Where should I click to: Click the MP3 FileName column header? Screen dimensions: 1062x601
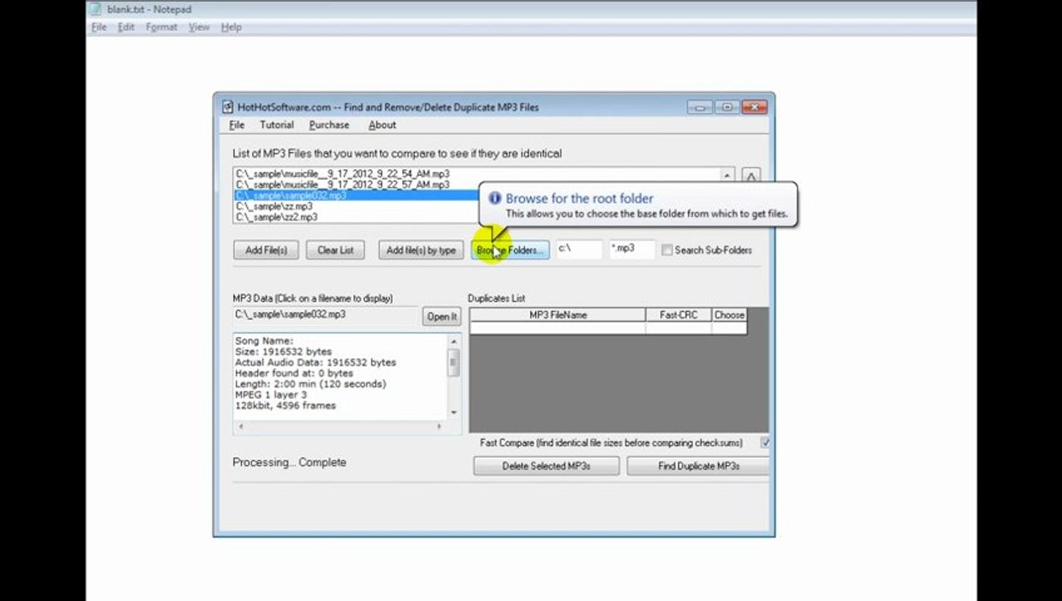[558, 315]
